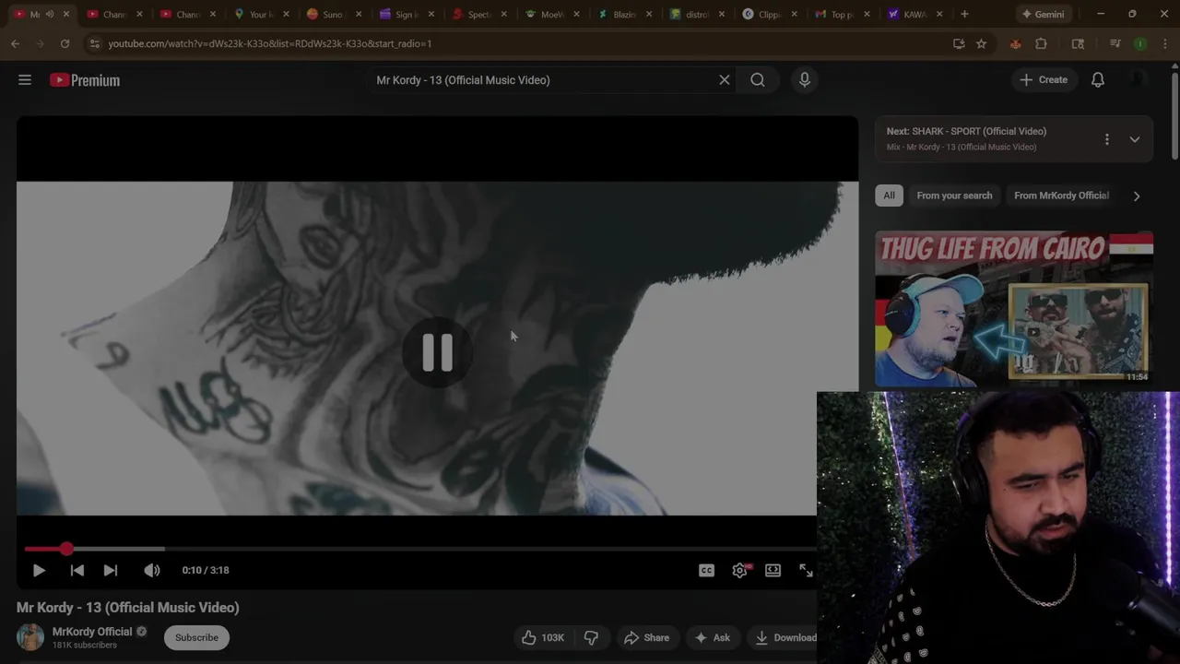Skip to the previous video
1180x664 pixels.
pyautogui.click(x=77, y=570)
